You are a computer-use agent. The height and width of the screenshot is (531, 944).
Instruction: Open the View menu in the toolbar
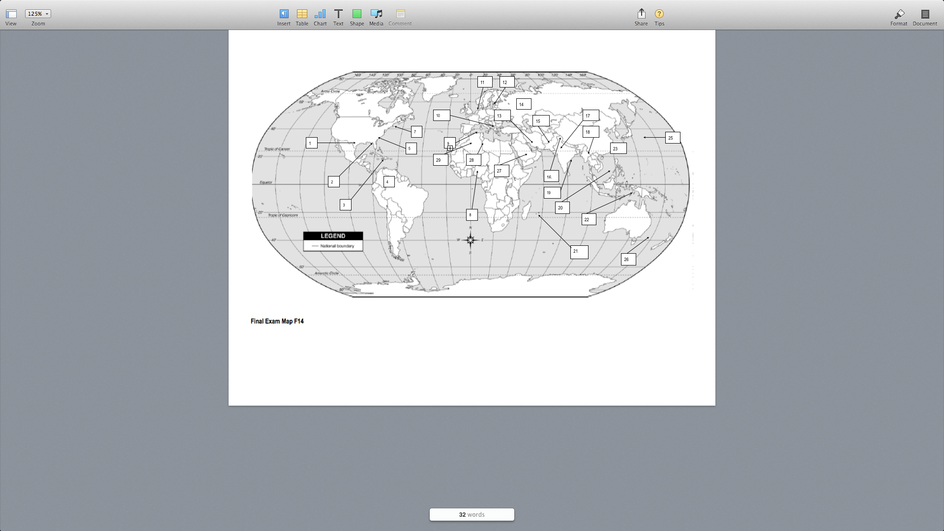(x=11, y=15)
